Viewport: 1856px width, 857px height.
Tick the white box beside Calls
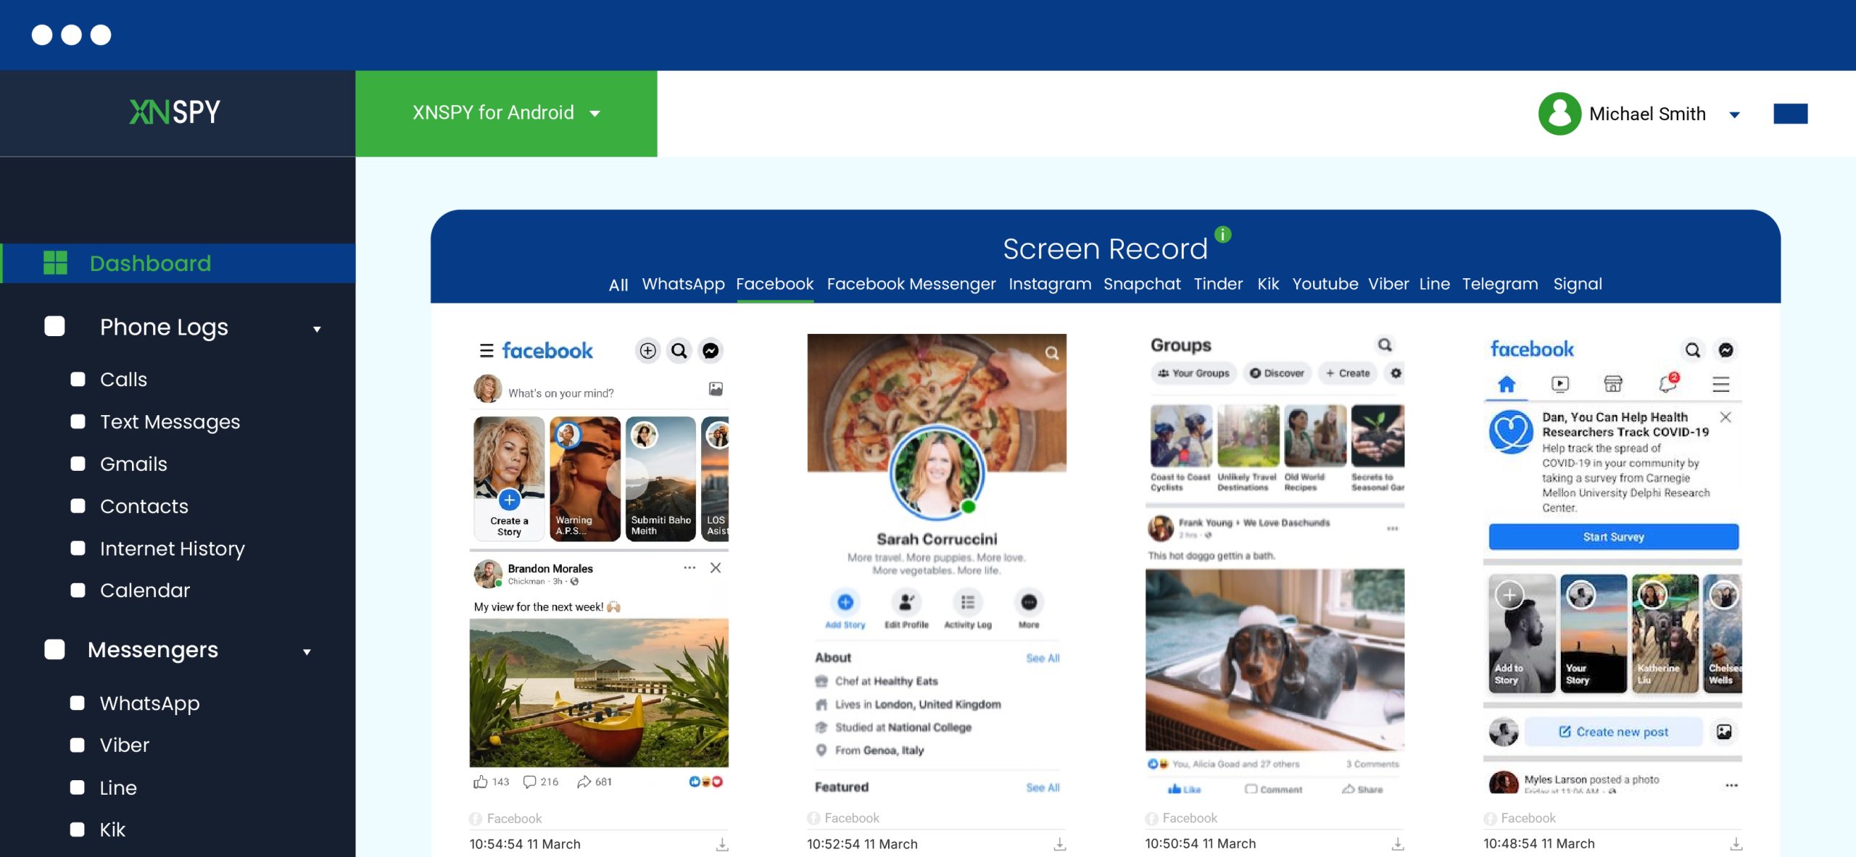(78, 379)
